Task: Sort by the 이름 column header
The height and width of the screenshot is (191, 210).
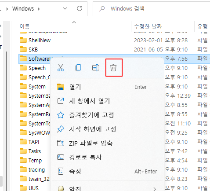Action: (x=25, y=26)
